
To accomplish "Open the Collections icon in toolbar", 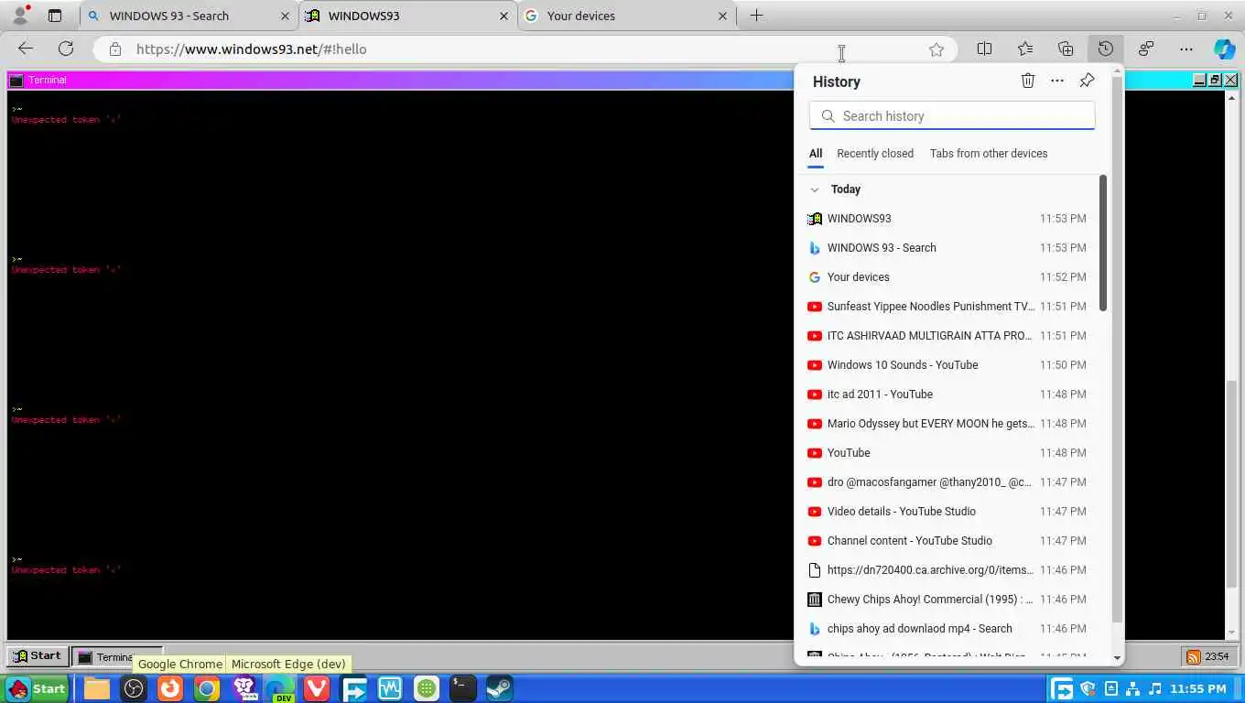I will [x=1066, y=49].
